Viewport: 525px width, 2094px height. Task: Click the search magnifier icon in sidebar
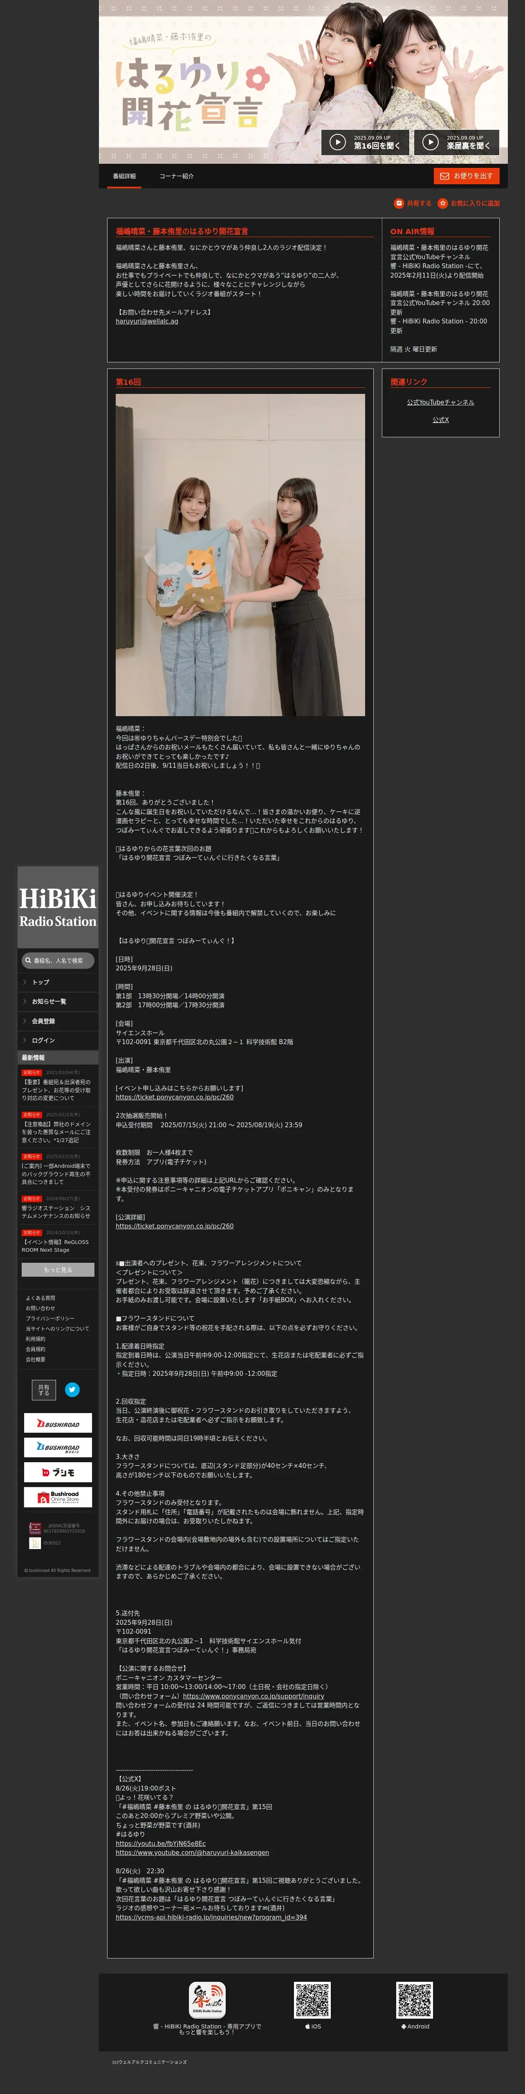coord(28,961)
